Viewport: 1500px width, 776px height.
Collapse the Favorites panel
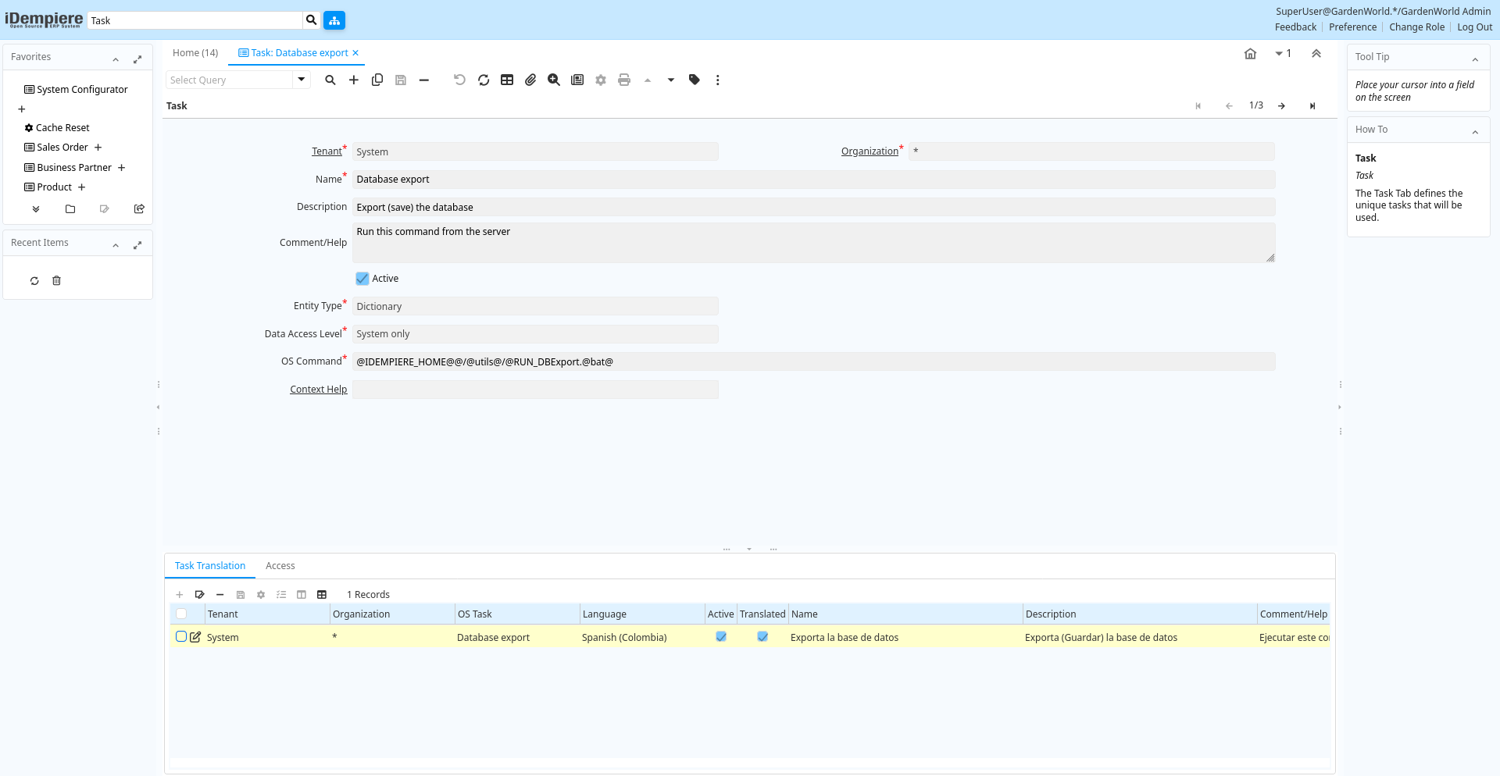click(116, 59)
